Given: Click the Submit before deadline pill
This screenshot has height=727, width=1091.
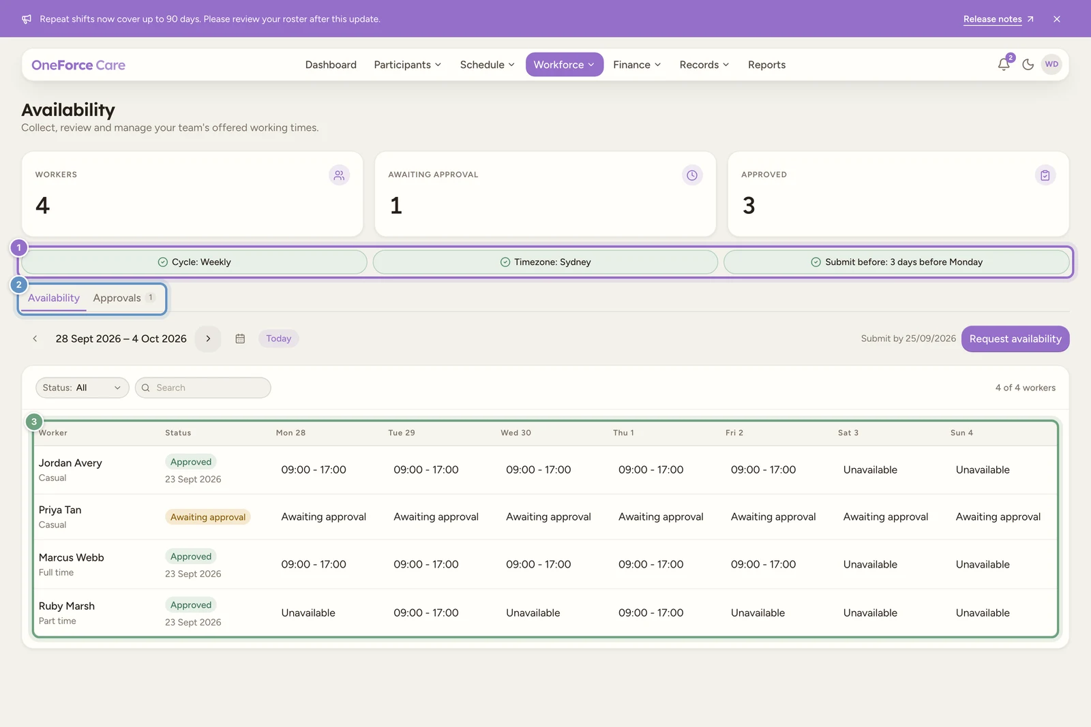Looking at the screenshot, I should point(897,262).
